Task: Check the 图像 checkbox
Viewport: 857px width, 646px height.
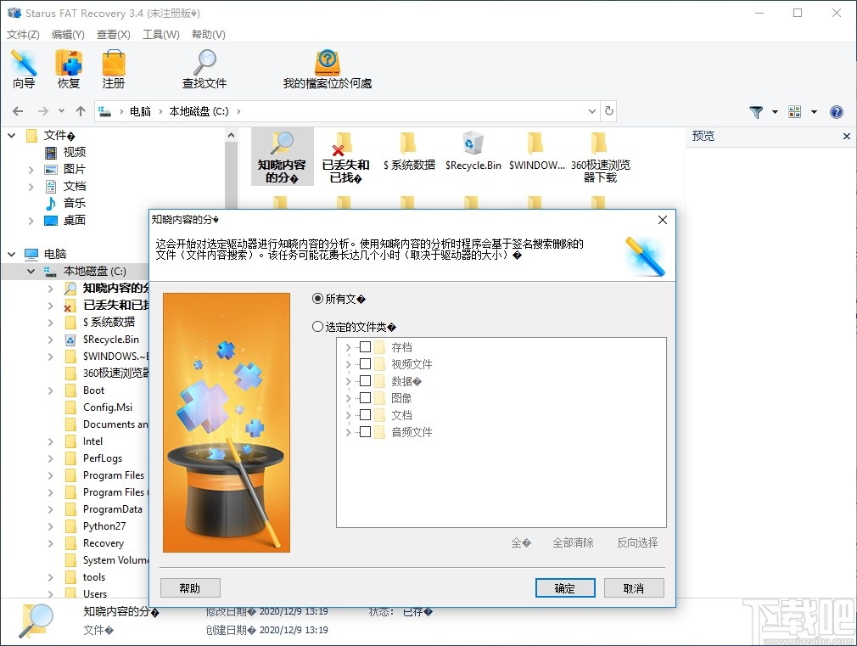Action: (365, 397)
